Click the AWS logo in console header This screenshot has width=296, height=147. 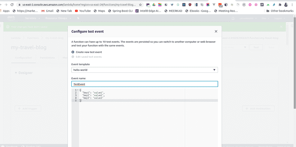pyautogui.click(x=11, y=18)
